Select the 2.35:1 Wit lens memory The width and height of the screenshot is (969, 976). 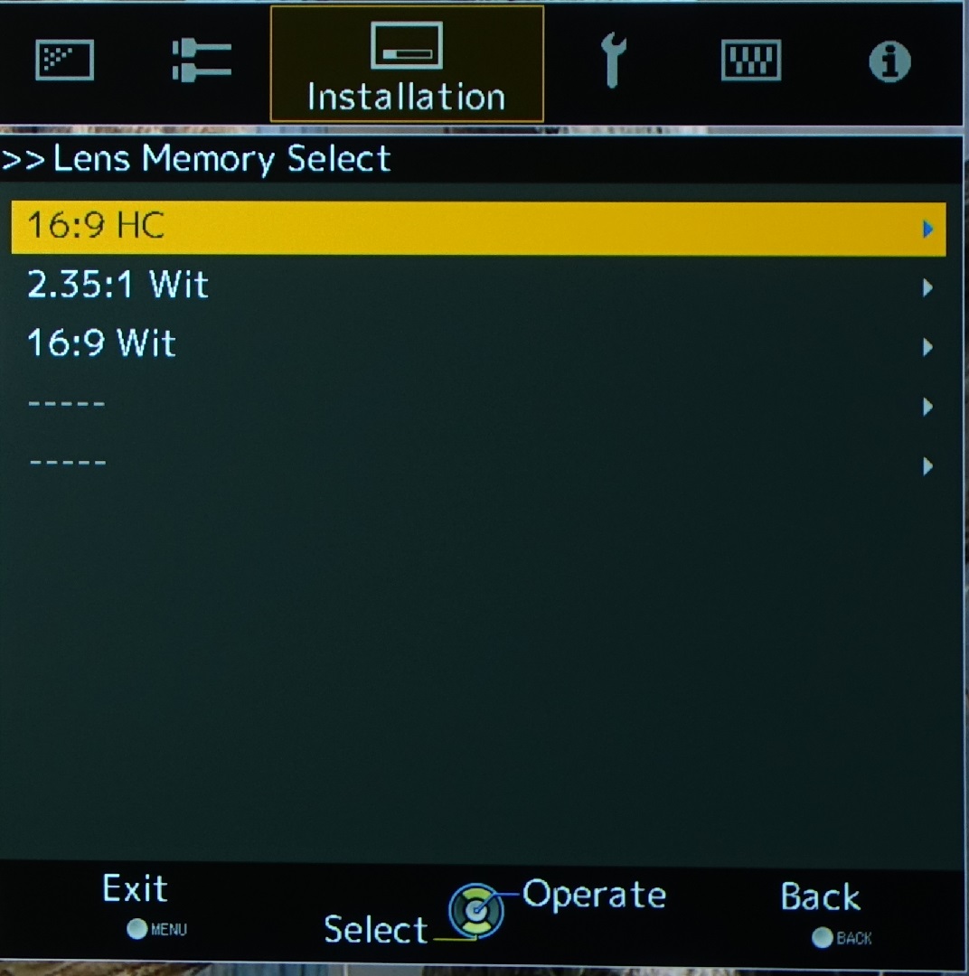pyautogui.click(x=478, y=286)
